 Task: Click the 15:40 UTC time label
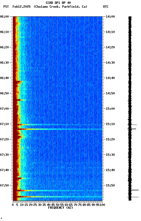110,170
